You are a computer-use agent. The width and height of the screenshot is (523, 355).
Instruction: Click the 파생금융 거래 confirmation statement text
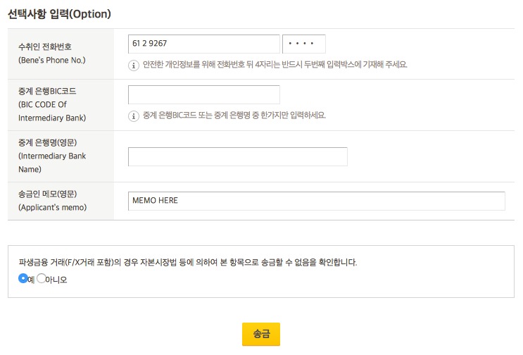click(x=188, y=263)
